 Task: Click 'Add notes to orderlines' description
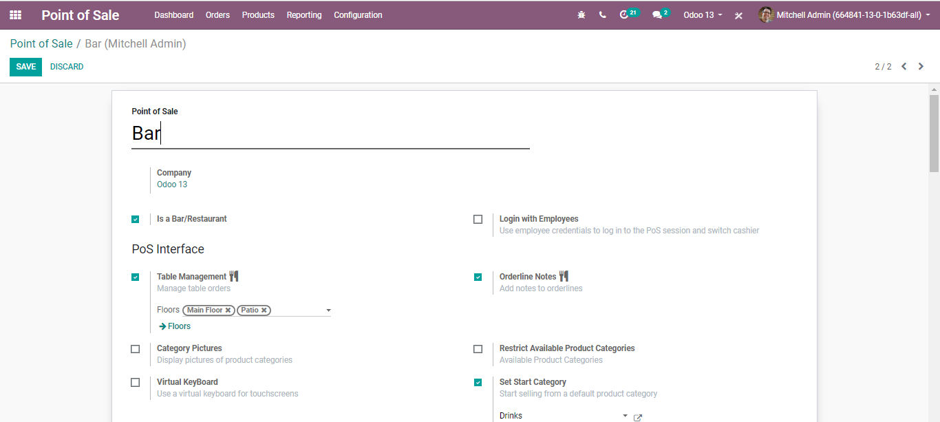click(541, 288)
